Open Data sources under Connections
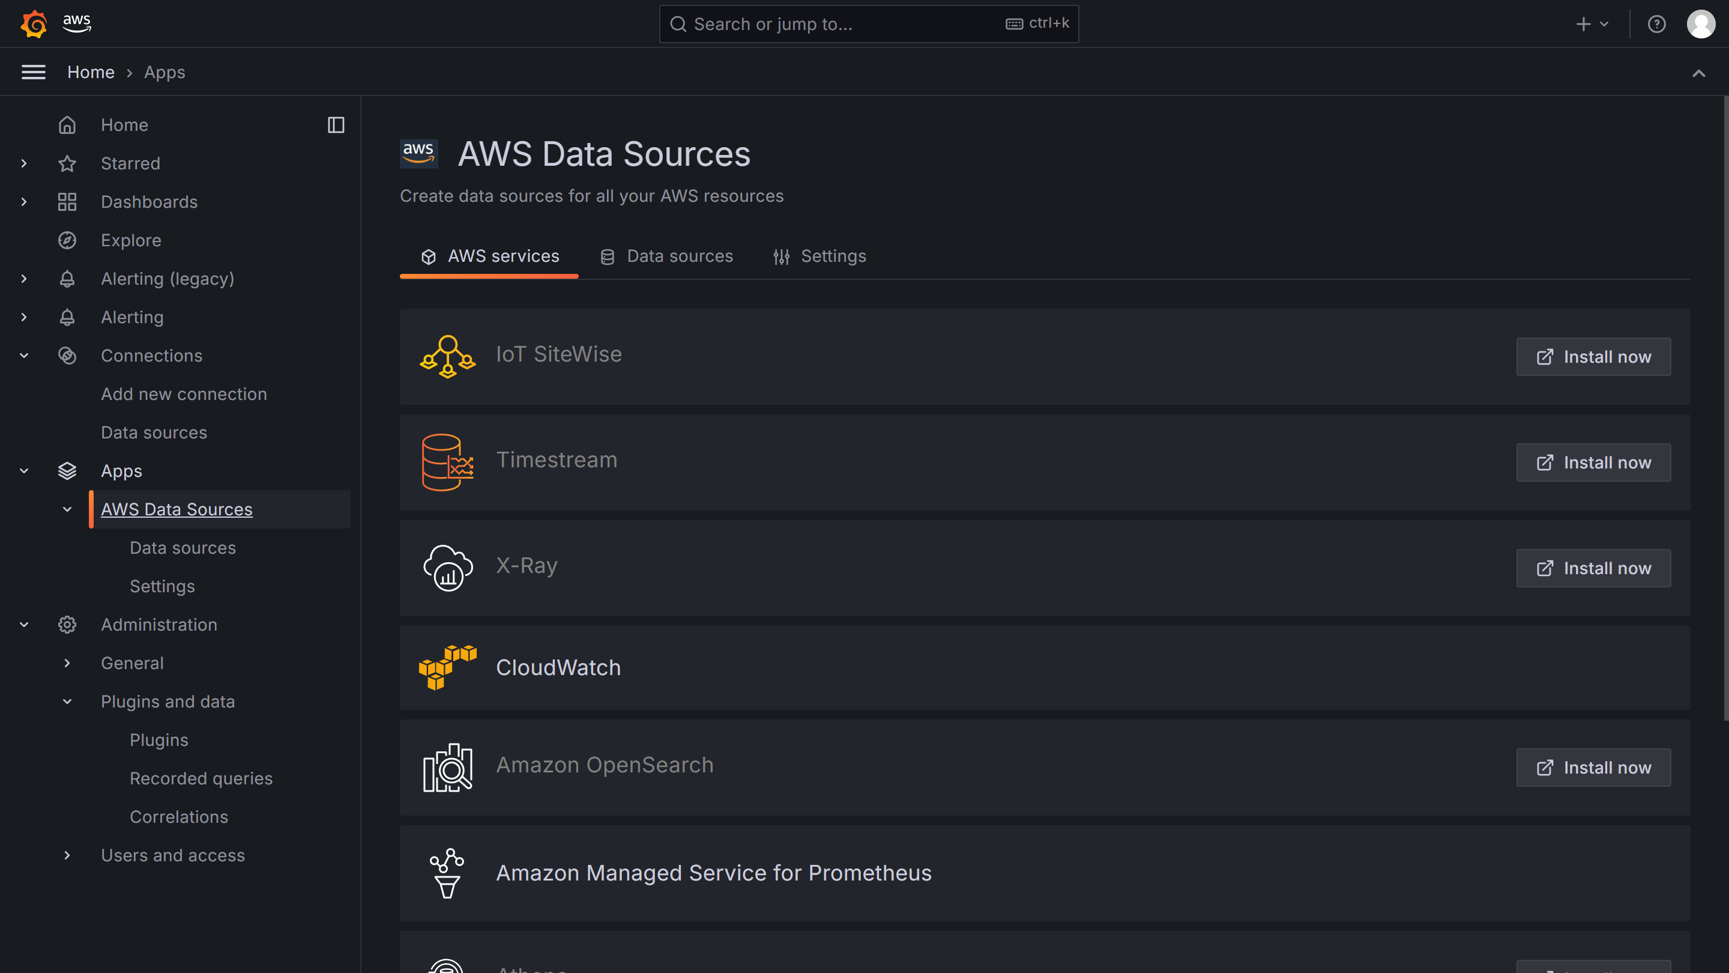This screenshot has height=973, width=1729. 154,432
